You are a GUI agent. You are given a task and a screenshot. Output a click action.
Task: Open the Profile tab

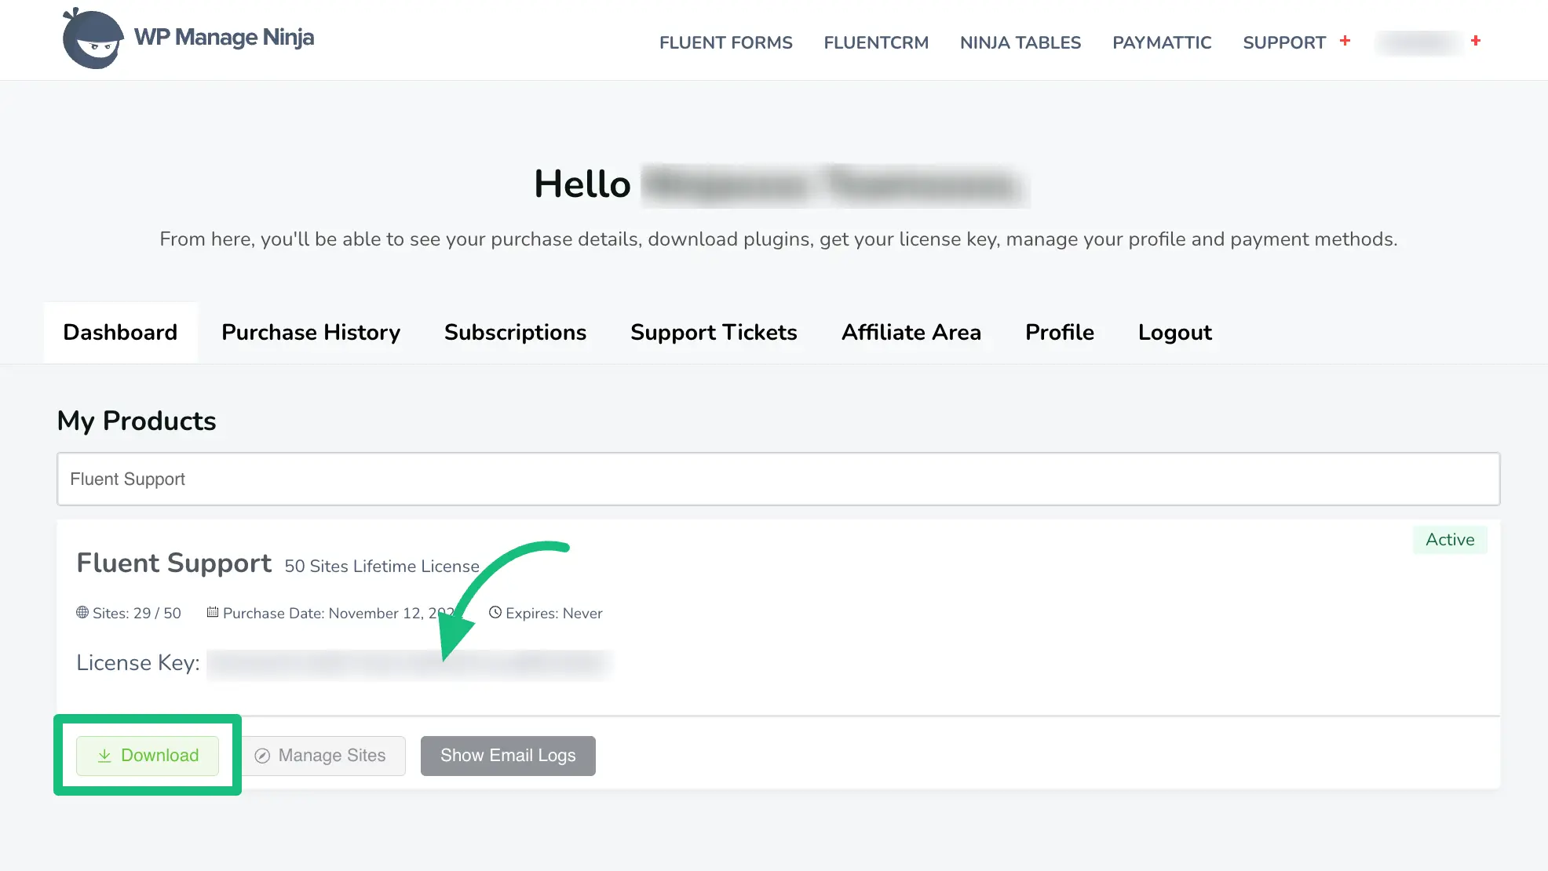point(1060,332)
